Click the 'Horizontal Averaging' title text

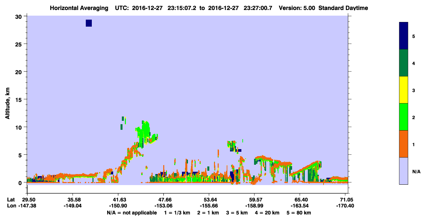coord(80,8)
